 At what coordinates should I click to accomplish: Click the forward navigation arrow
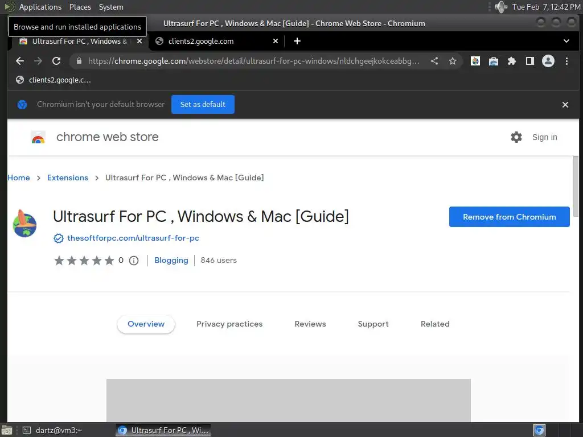(38, 61)
